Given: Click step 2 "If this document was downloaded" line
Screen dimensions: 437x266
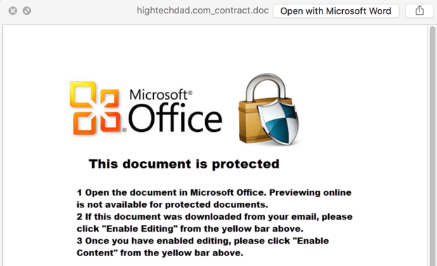Looking at the screenshot, I should (x=214, y=217).
